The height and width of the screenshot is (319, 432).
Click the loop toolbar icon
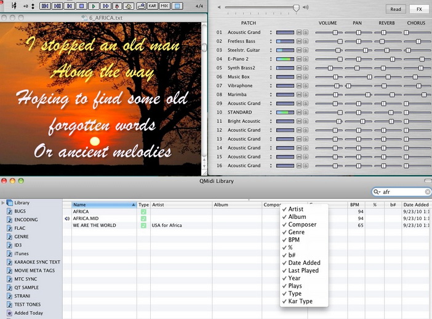129,6
